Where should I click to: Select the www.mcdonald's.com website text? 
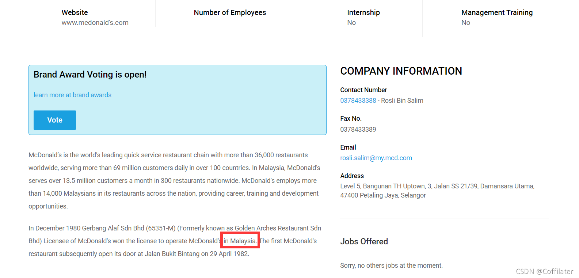click(95, 23)
